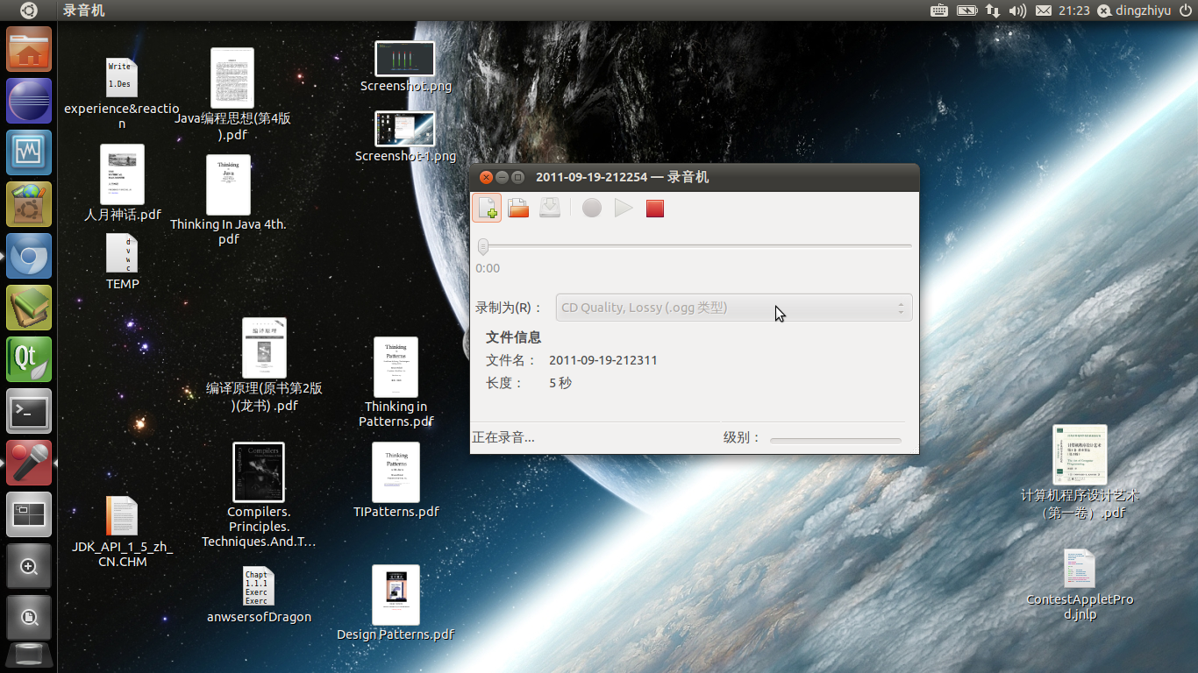This screenshot has width=1198, height=673.
Task: Click the '5 秒' length value
Action: [560, 383]
